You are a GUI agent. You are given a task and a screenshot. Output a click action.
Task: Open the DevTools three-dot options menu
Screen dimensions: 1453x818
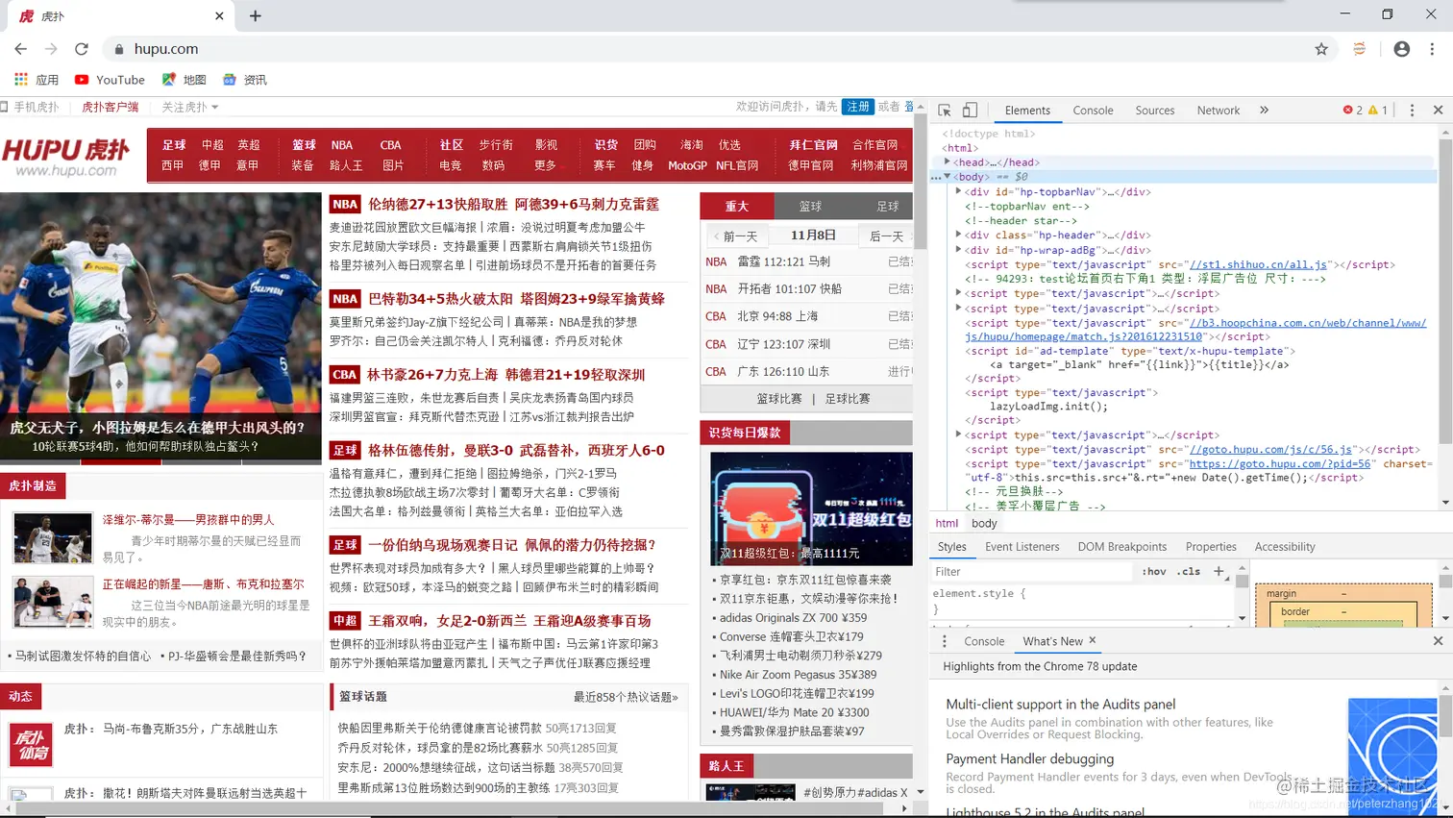point(1411,110)
